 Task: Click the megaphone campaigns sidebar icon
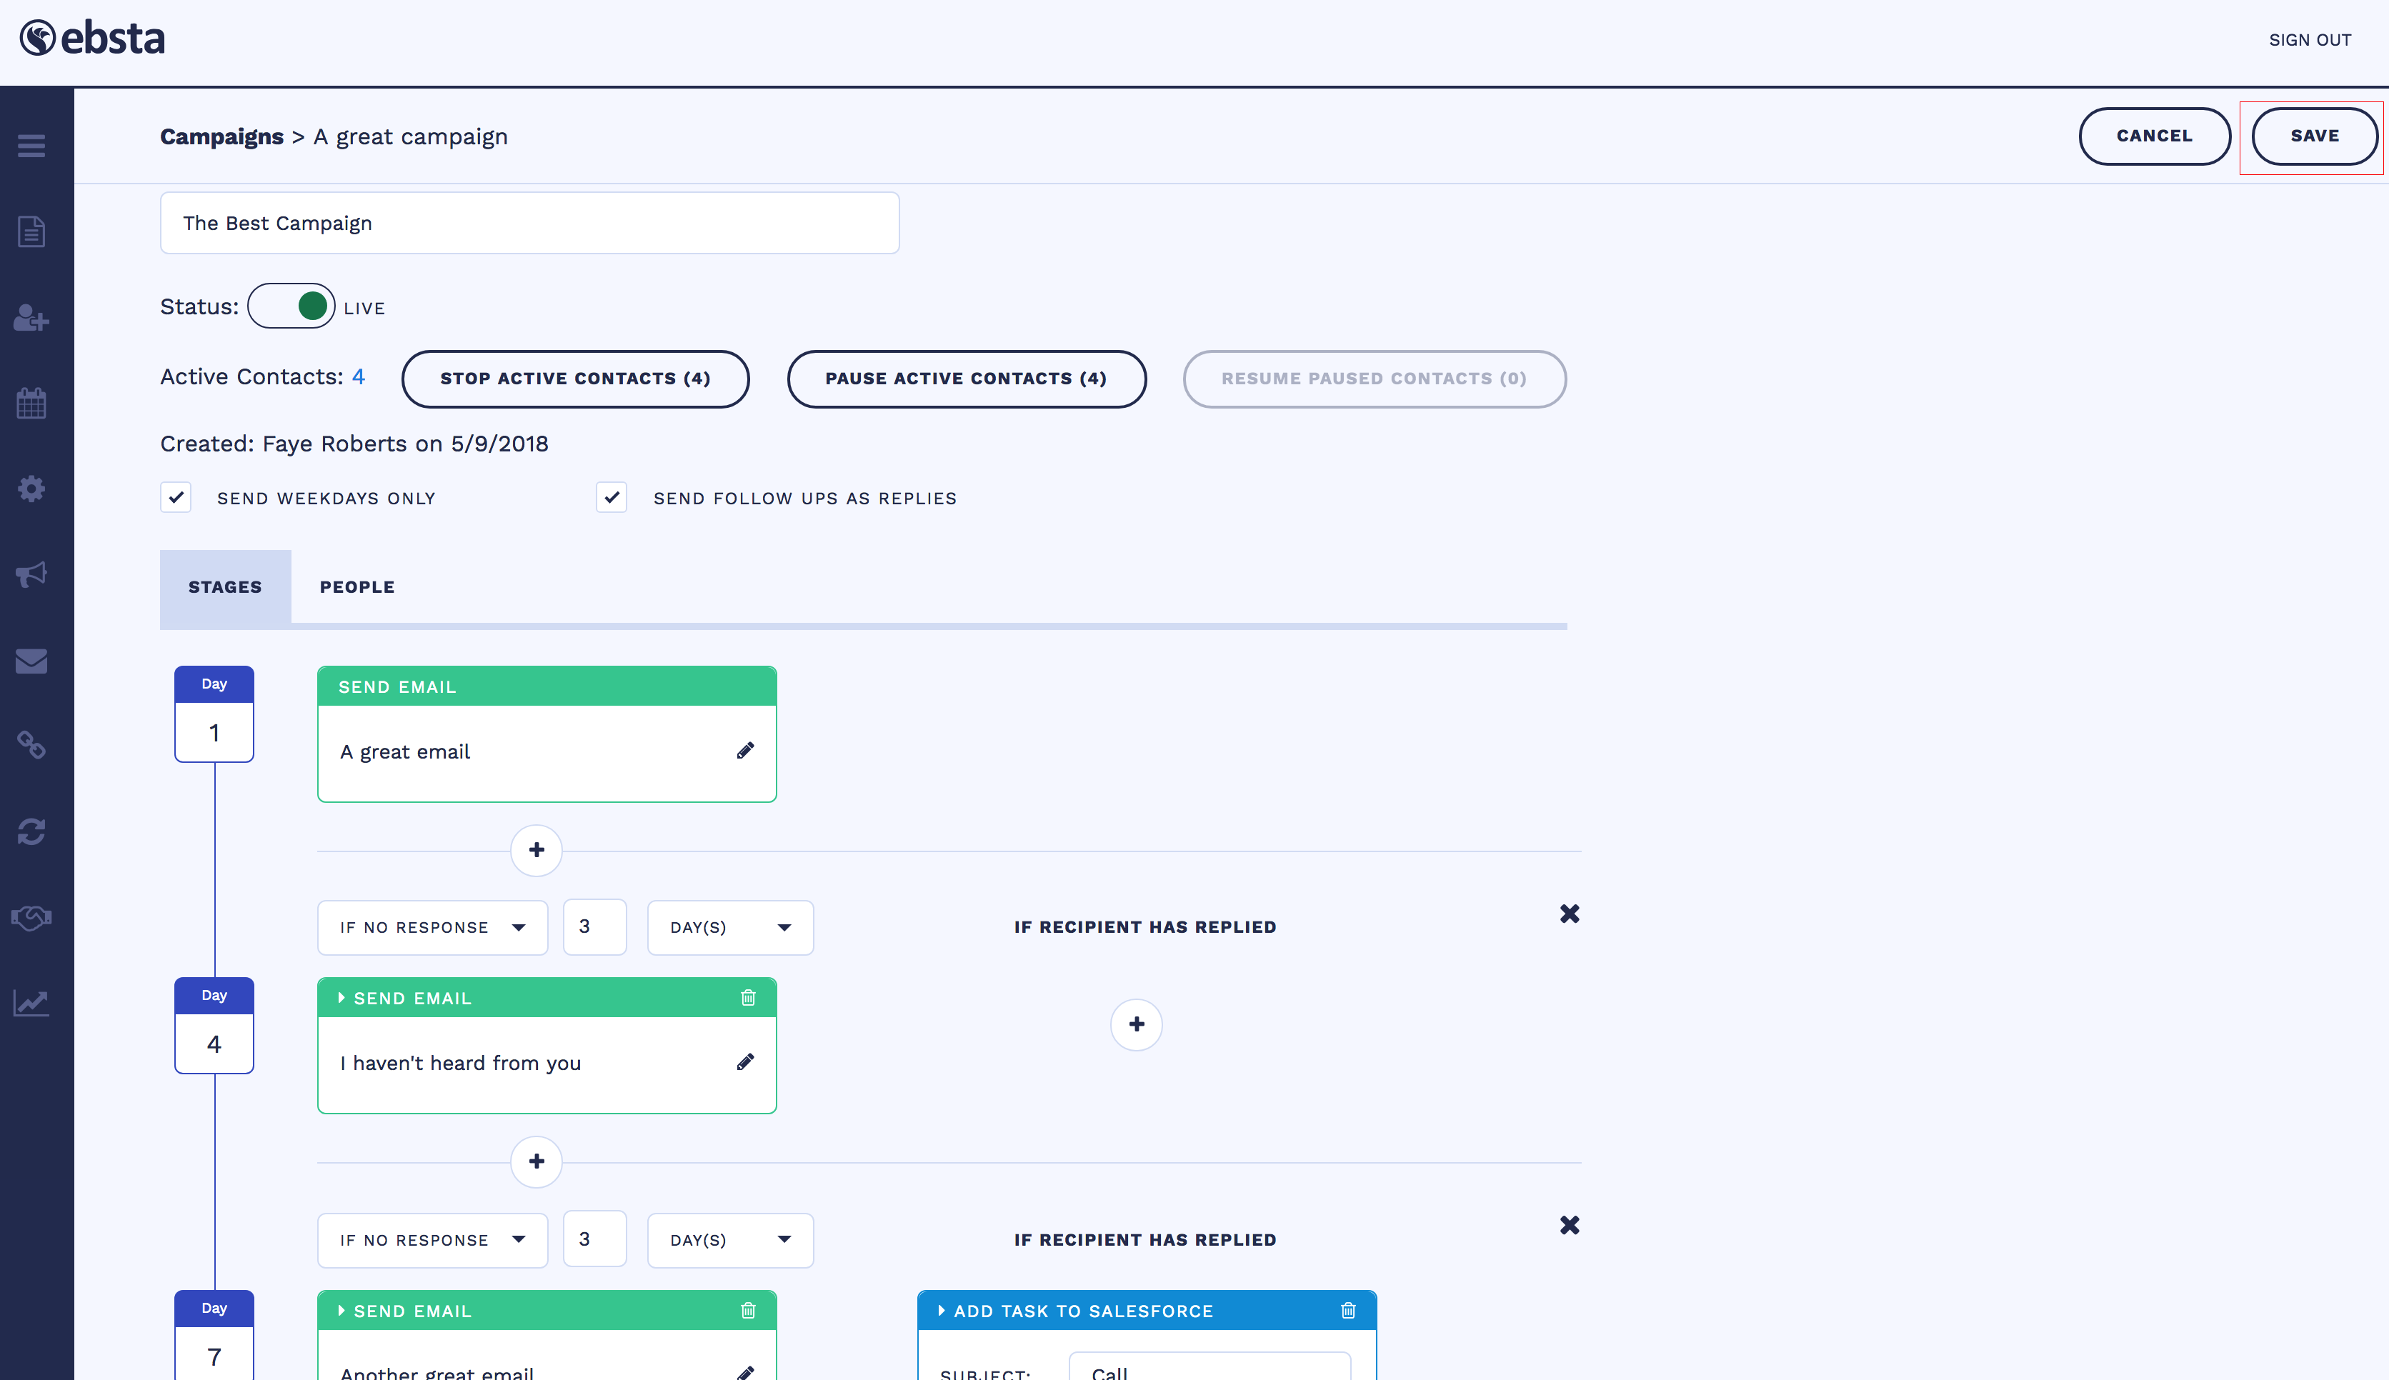coord(31,574)
